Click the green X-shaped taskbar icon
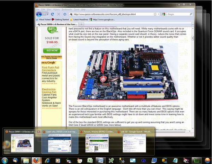The width and height of the screenshot is (212, 164). pos(111,160)
